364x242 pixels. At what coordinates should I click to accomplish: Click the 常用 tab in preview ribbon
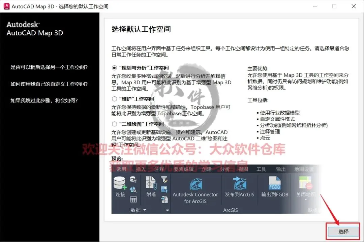click(x=121, y=169)
